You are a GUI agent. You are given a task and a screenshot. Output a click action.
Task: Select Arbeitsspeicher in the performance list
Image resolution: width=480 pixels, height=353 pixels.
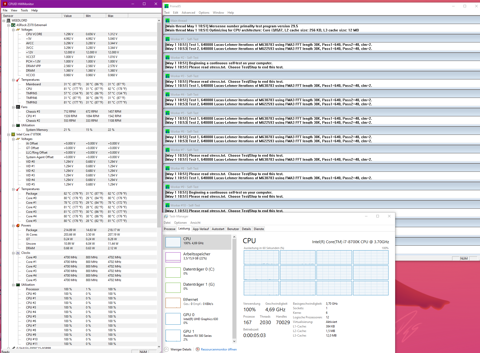point(197,257)
